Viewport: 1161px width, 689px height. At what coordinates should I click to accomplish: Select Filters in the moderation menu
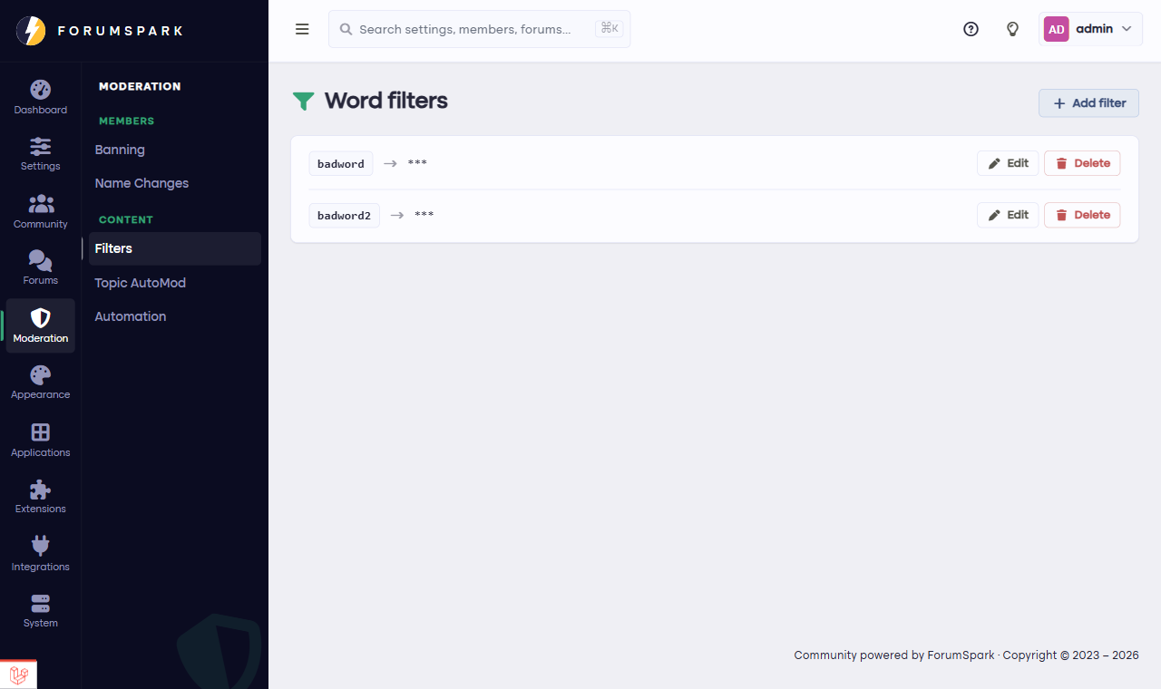click(x=175, y=248)
